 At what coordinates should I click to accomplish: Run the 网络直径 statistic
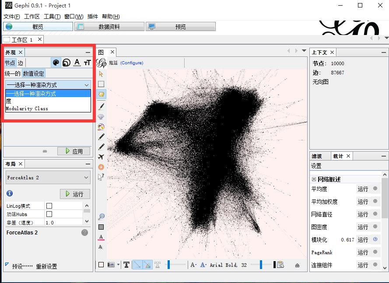363,214
